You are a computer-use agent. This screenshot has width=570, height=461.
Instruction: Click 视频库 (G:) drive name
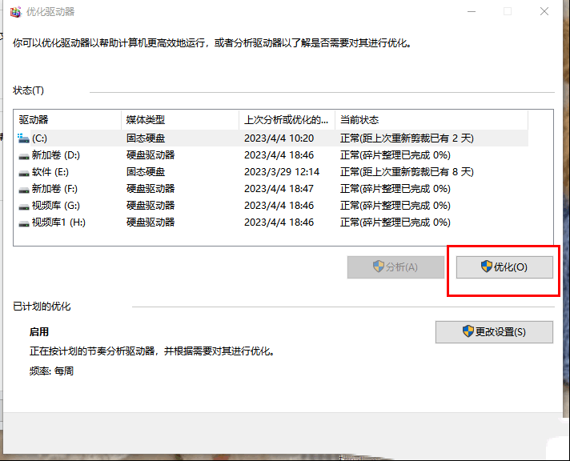pyautogui.click(x=55, y=206)
